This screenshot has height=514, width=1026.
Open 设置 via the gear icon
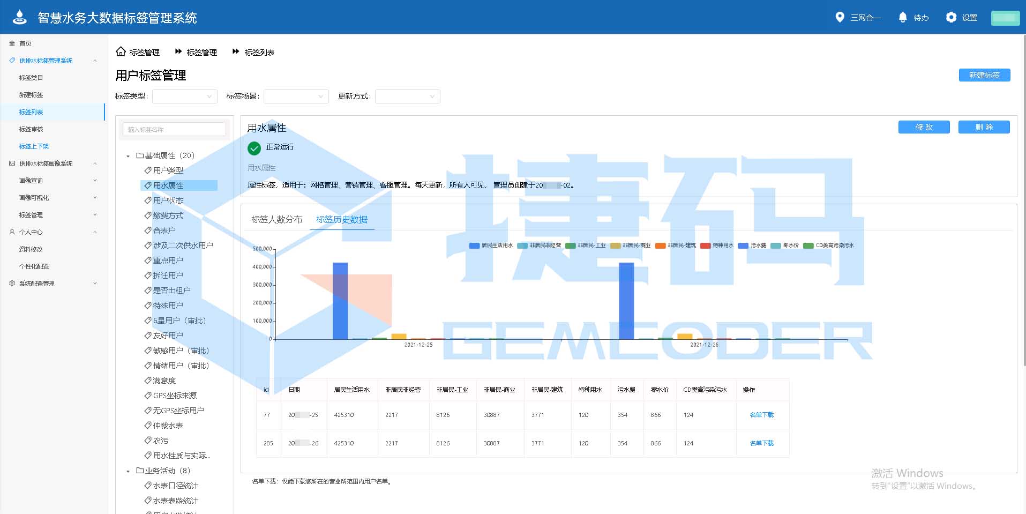click(951, 17)
